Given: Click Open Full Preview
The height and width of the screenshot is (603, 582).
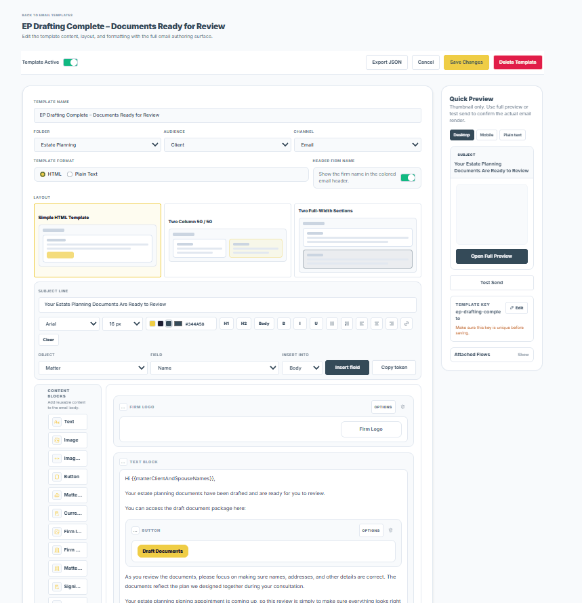Looking at the screenshot, I should (492, 256).
